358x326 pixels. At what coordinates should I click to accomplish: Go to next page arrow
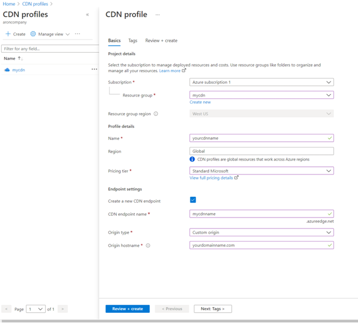click(x=63, y=309)
